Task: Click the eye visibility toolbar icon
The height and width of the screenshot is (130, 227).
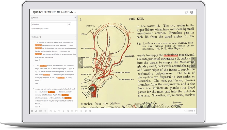Action: pos(63,111)
